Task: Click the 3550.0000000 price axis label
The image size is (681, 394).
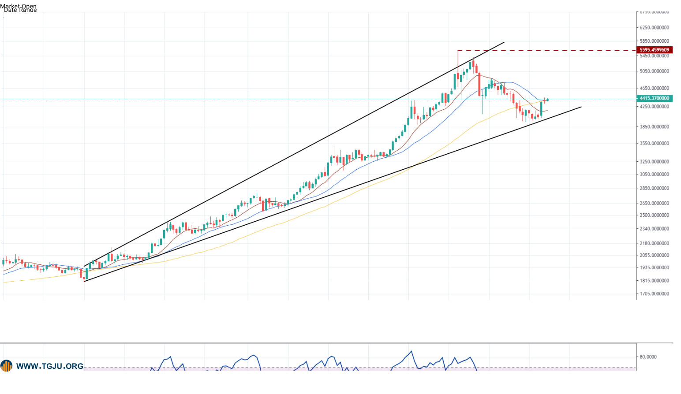Action: tap(655, 143)
